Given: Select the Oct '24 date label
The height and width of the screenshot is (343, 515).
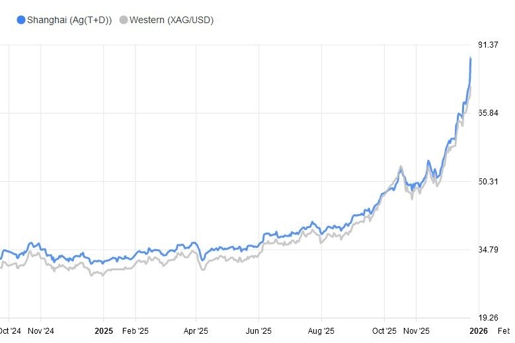Looking at the screenshot, I should pos(10,330).
